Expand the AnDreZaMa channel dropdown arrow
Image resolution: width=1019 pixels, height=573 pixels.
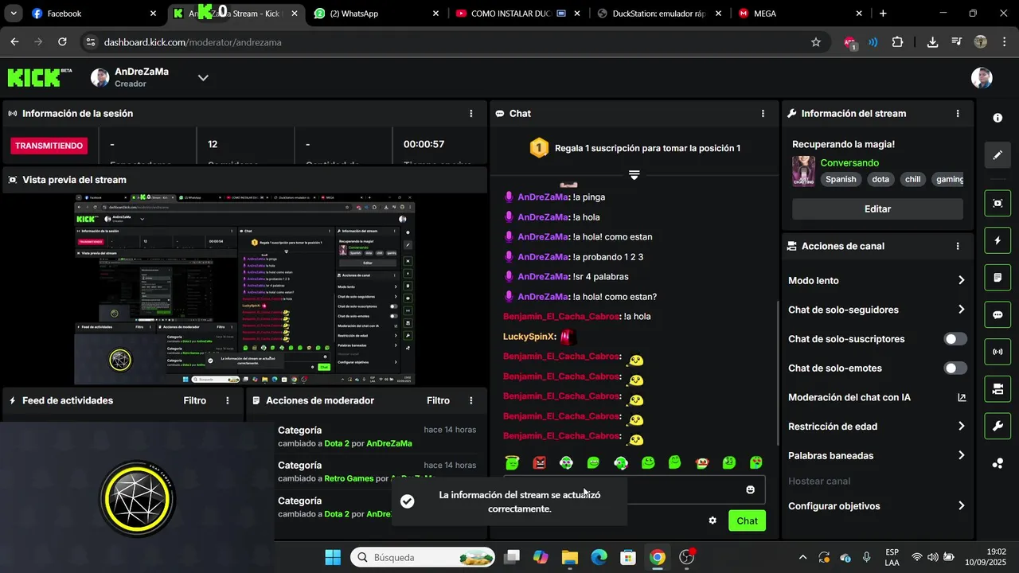[203, 78]
